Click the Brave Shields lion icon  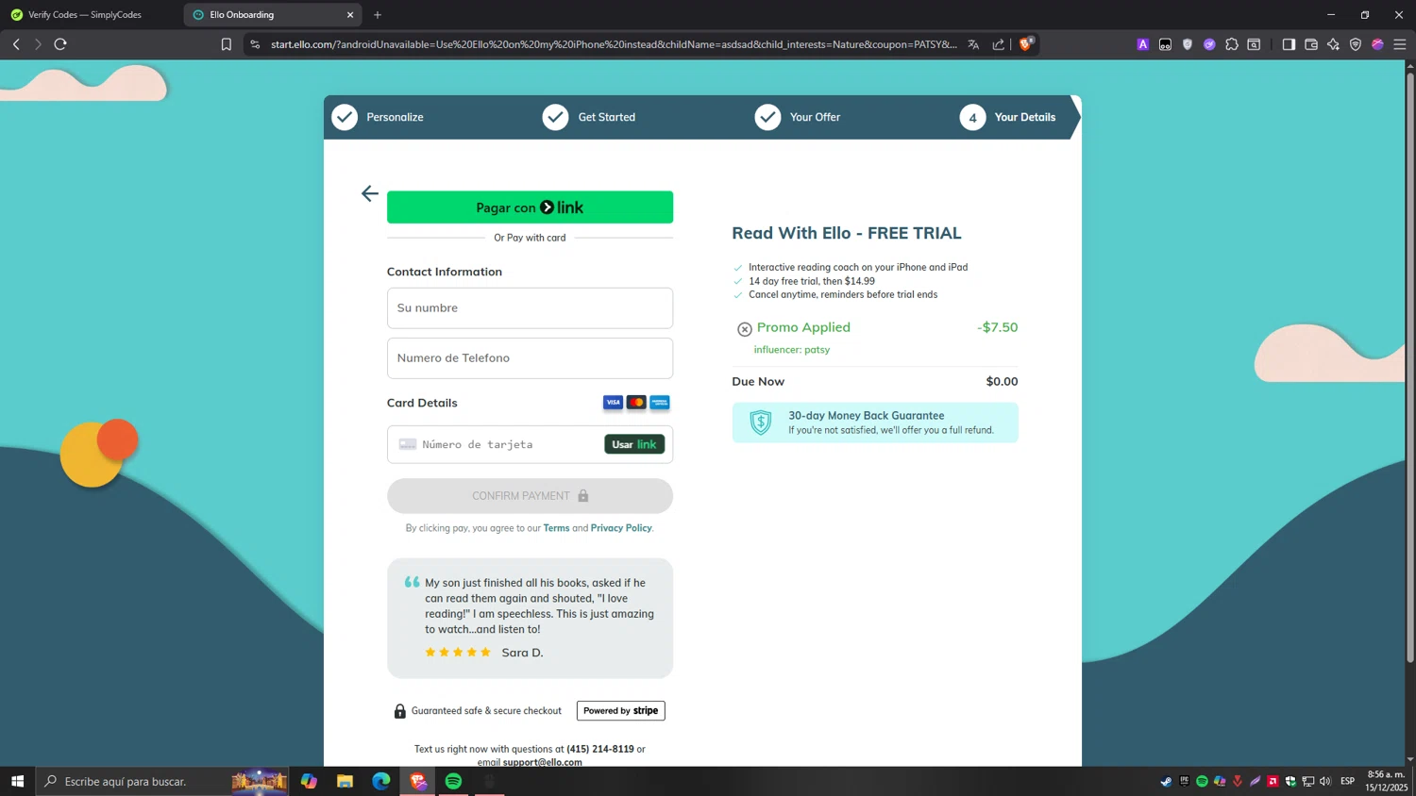pyautogui.click(x=1026, y=44)
